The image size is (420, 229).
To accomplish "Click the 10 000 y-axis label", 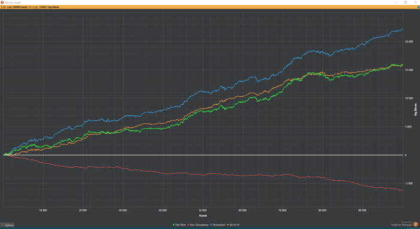I will coord(409,98).
